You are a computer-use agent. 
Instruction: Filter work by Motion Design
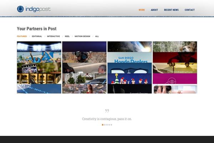pyautogui.click(x=82, y=36)
